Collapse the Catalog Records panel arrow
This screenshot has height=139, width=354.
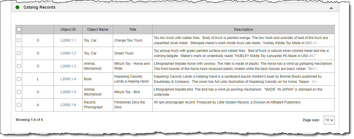coord(331,8)
